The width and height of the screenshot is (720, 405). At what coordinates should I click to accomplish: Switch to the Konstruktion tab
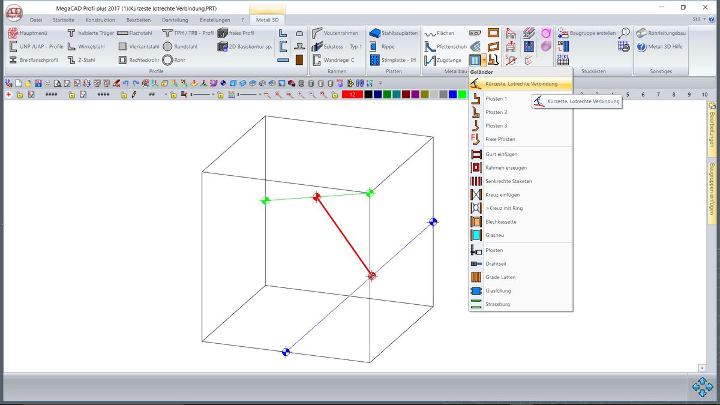(x=100, y=20)
